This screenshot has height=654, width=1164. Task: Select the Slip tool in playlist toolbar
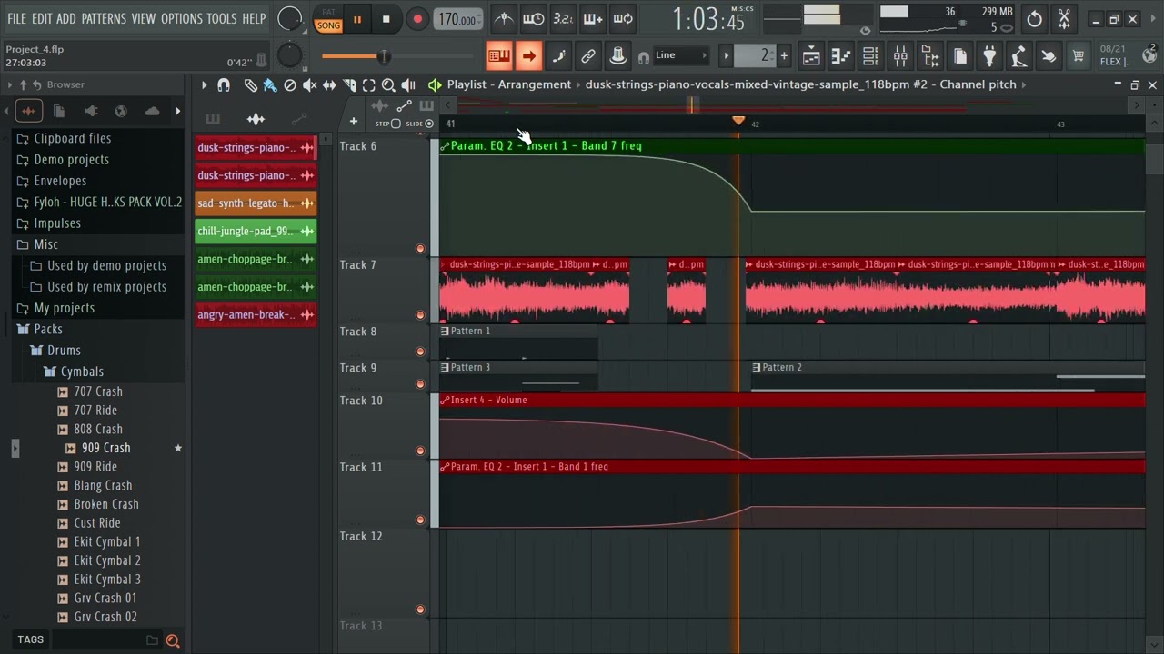(x=329, y=84)
